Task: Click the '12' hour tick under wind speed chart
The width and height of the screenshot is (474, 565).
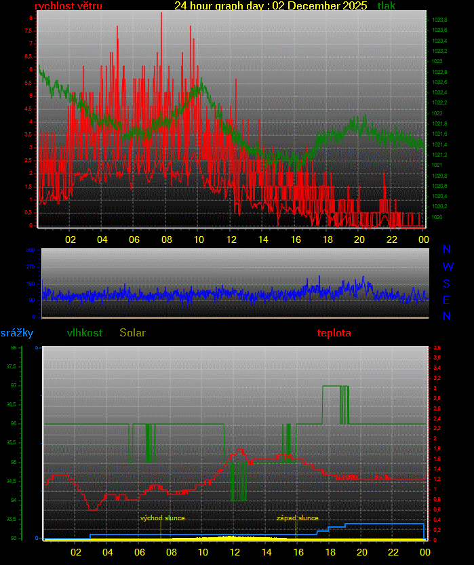Action: click(x=231, y=239)
